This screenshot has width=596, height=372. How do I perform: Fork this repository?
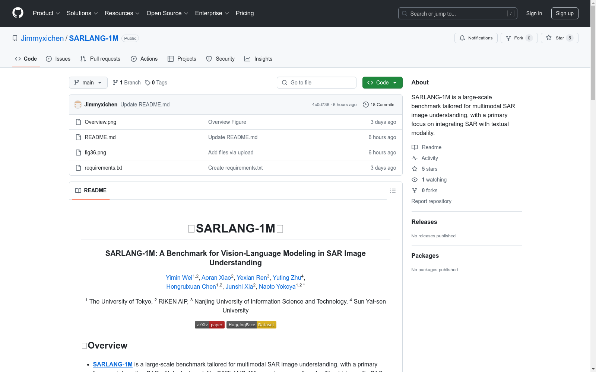pyautogui.click(x=519, y=38)
